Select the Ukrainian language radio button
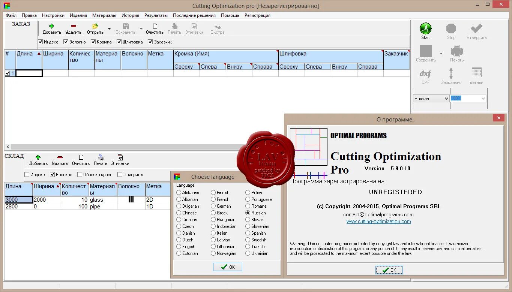Image resolution: width=512 pixels, height=292 pixels. click(x=248, y=253)
